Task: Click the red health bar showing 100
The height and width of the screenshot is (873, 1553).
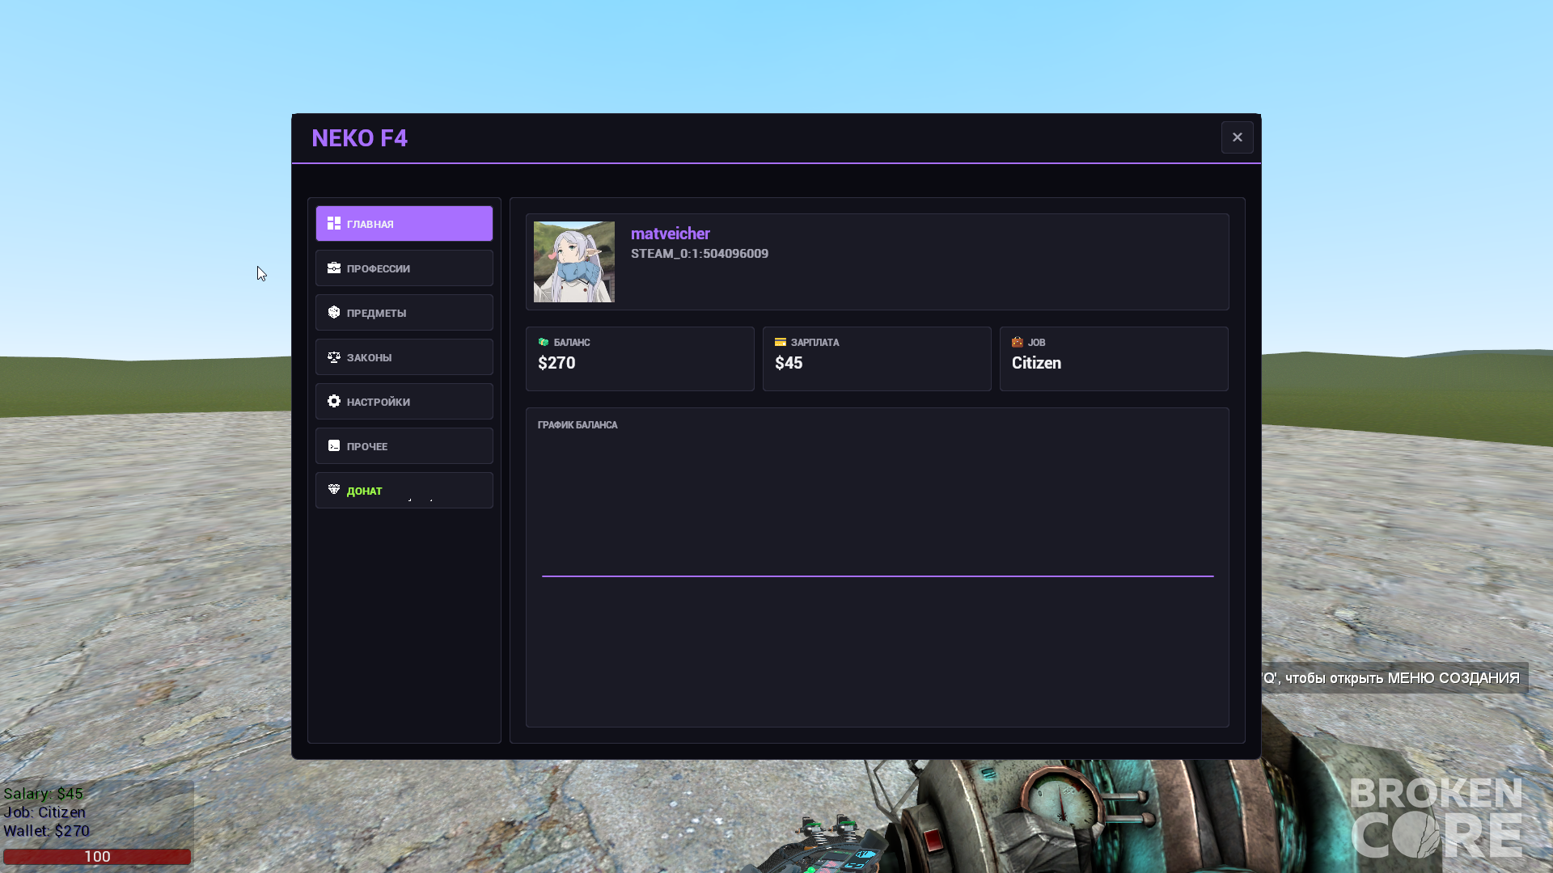Action: pos(97,857)
